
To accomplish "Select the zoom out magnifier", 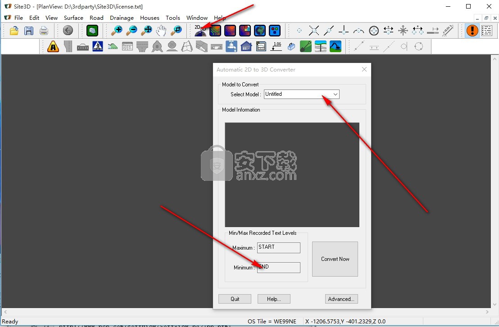I will pyautogui.click(x=131, y=31).
